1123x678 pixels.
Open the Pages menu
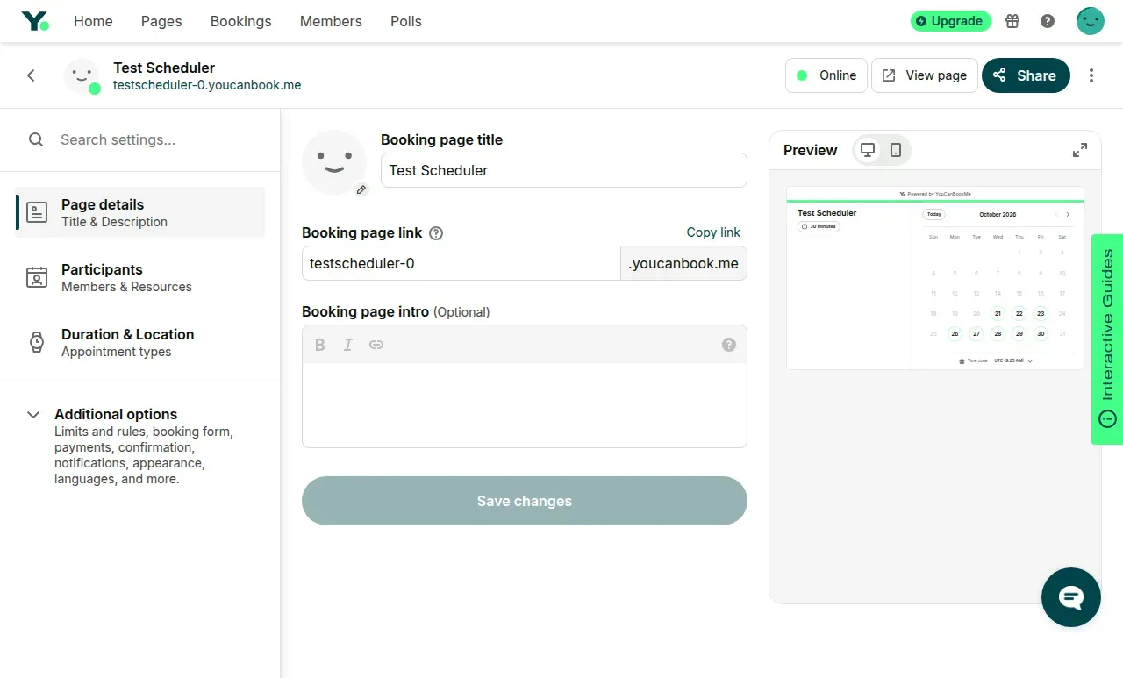point(161,21)
